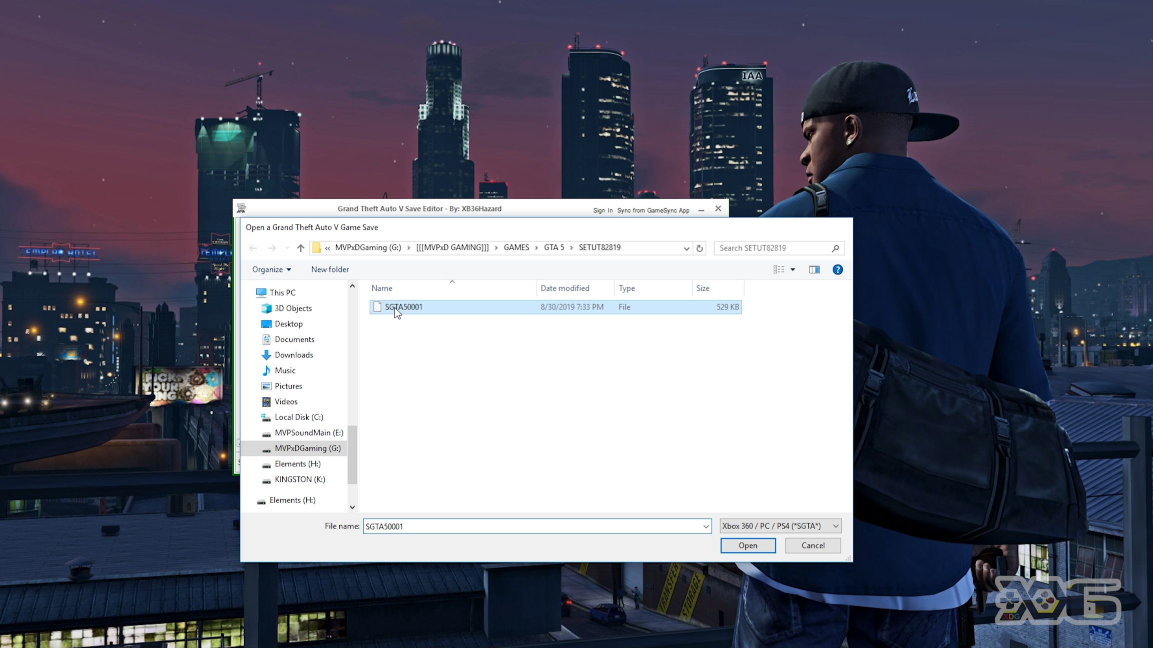This screenshot has width=1153, height=648.
Task: Go to GAMES breadcrumb folder
Action: 516,247
